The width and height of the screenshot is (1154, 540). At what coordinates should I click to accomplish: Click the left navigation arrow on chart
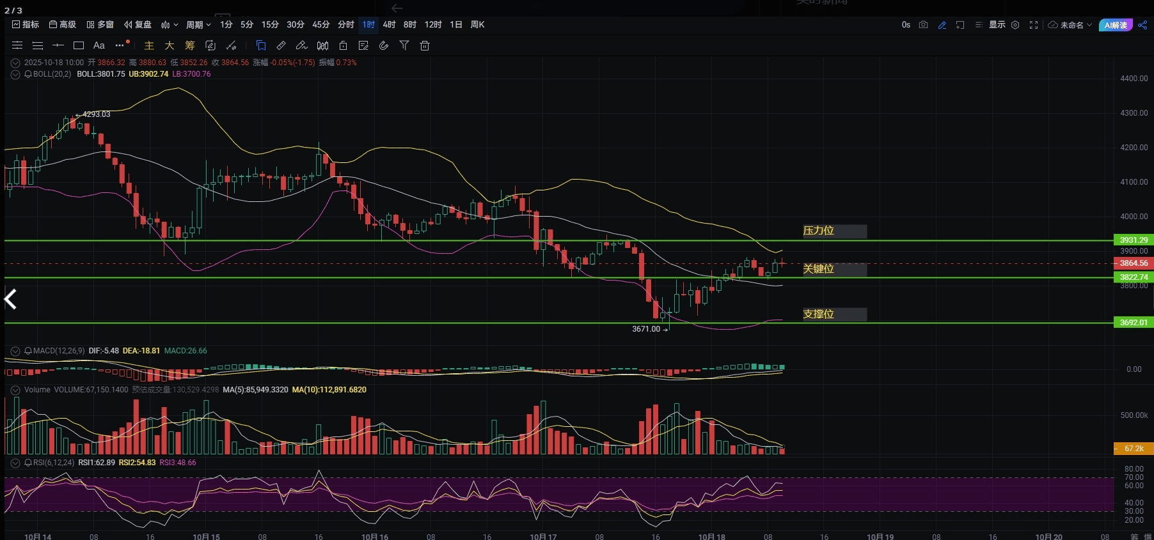coord(10,298)
